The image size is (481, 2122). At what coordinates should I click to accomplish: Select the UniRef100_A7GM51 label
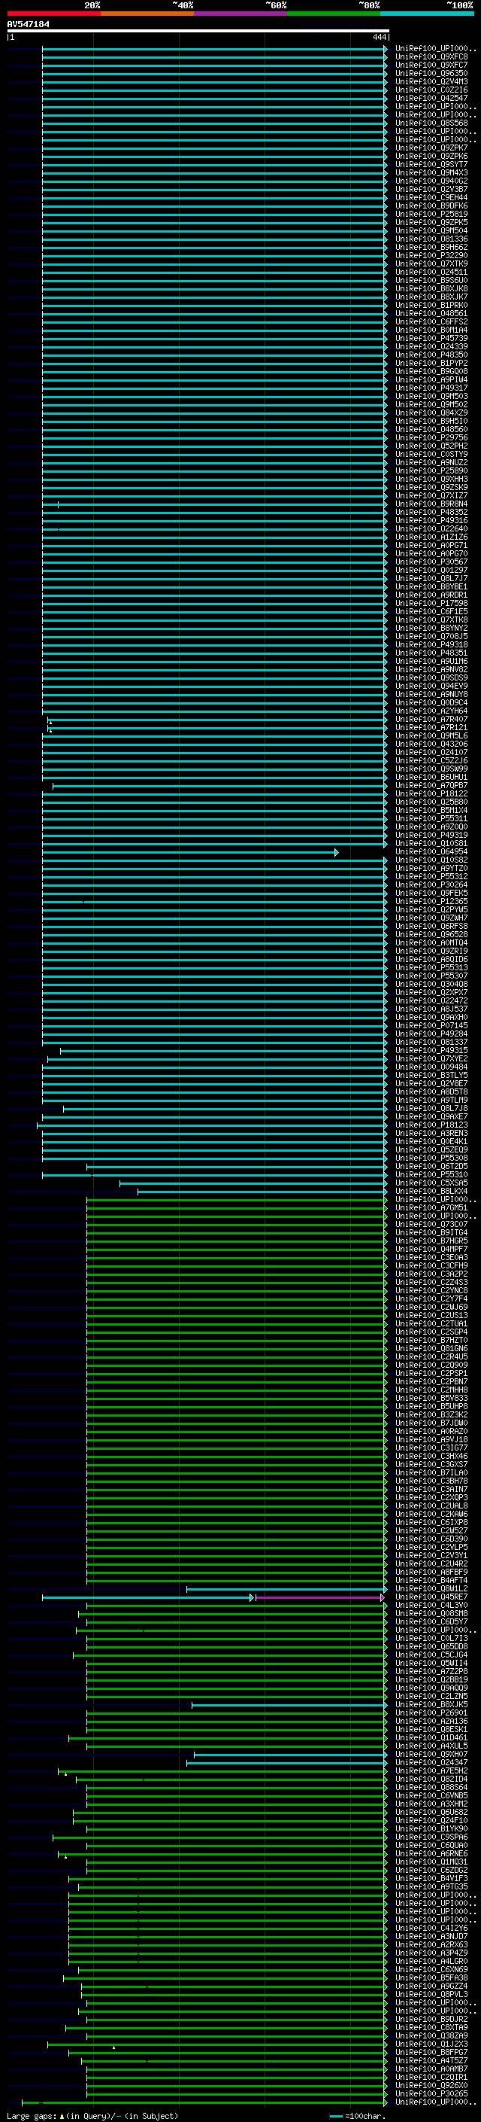tap(431, 1207)
